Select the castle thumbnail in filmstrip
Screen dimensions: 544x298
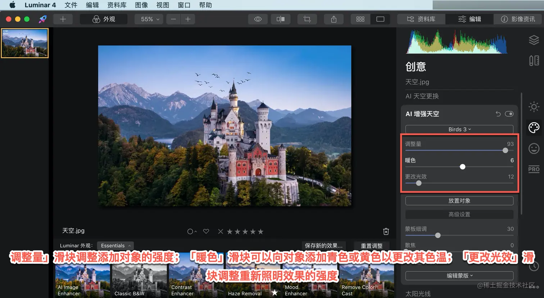click(25, 43)
